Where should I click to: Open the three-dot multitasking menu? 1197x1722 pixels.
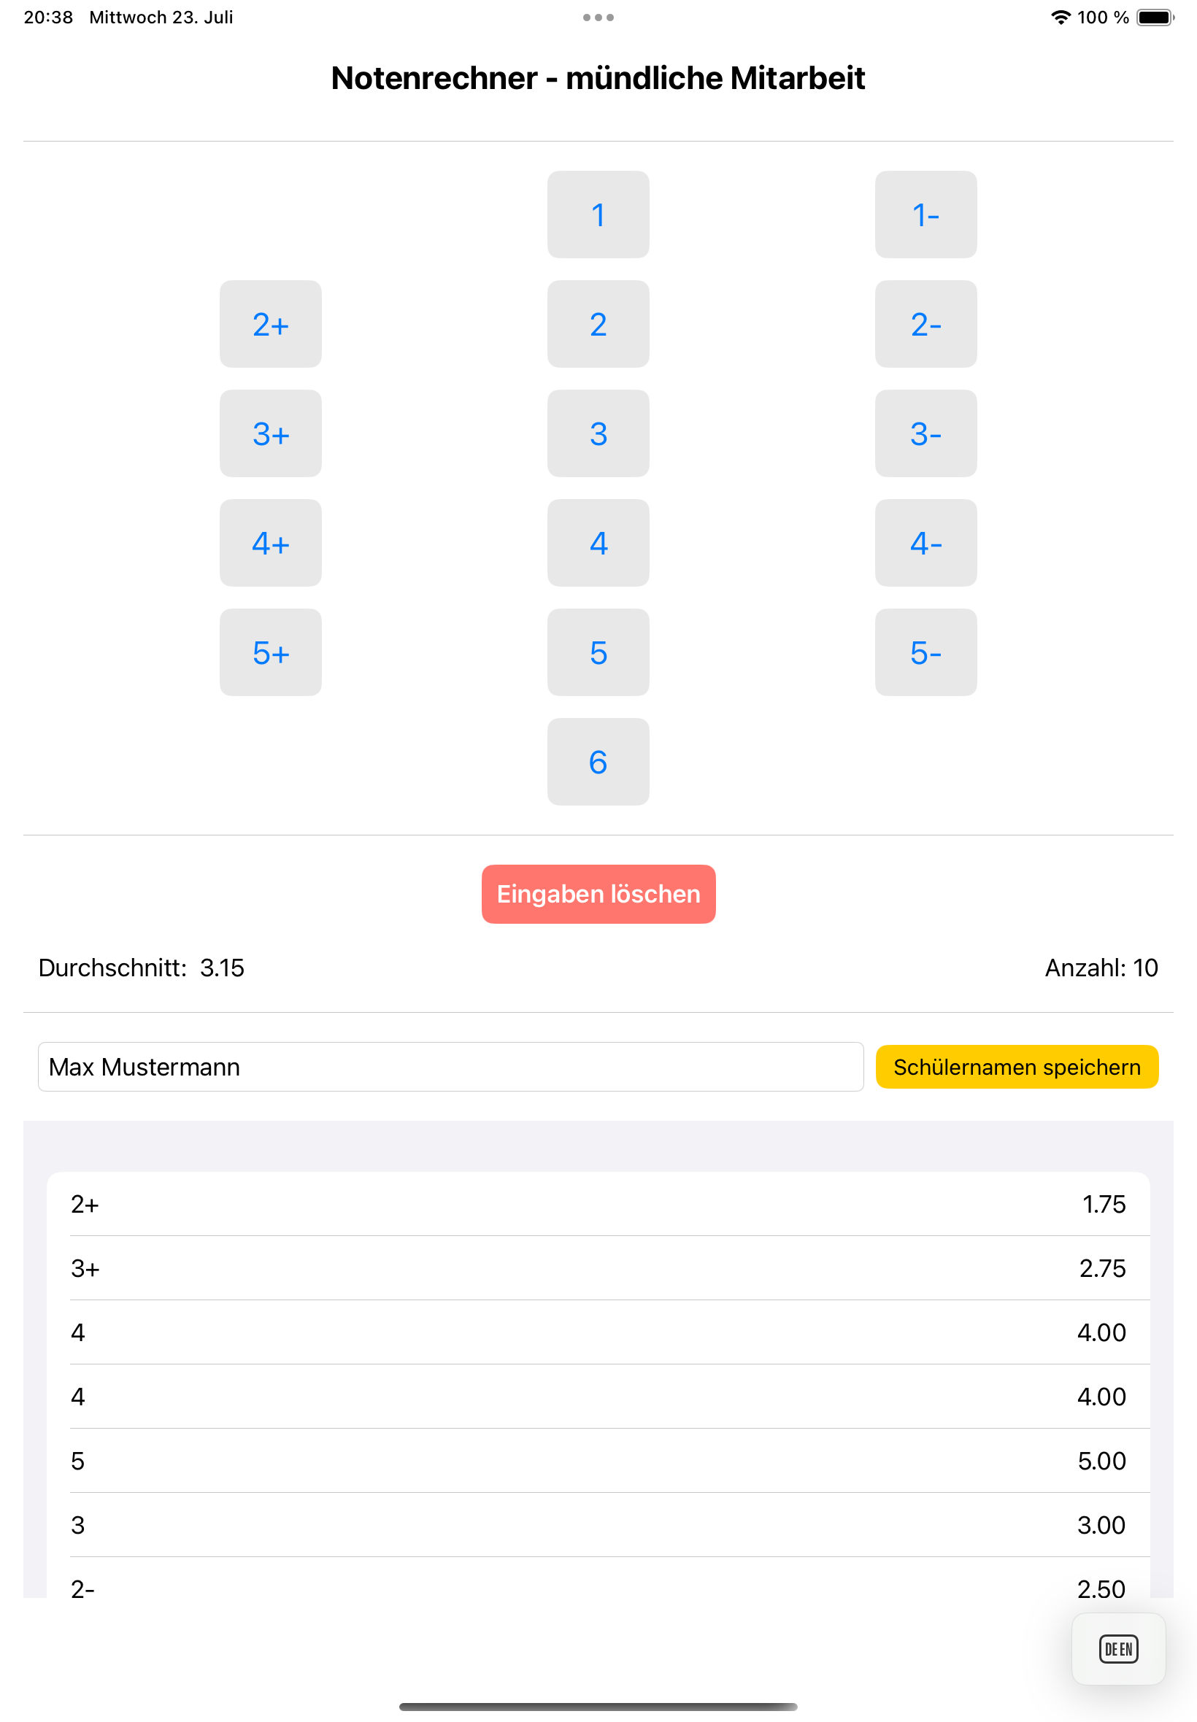coord(598,18)
